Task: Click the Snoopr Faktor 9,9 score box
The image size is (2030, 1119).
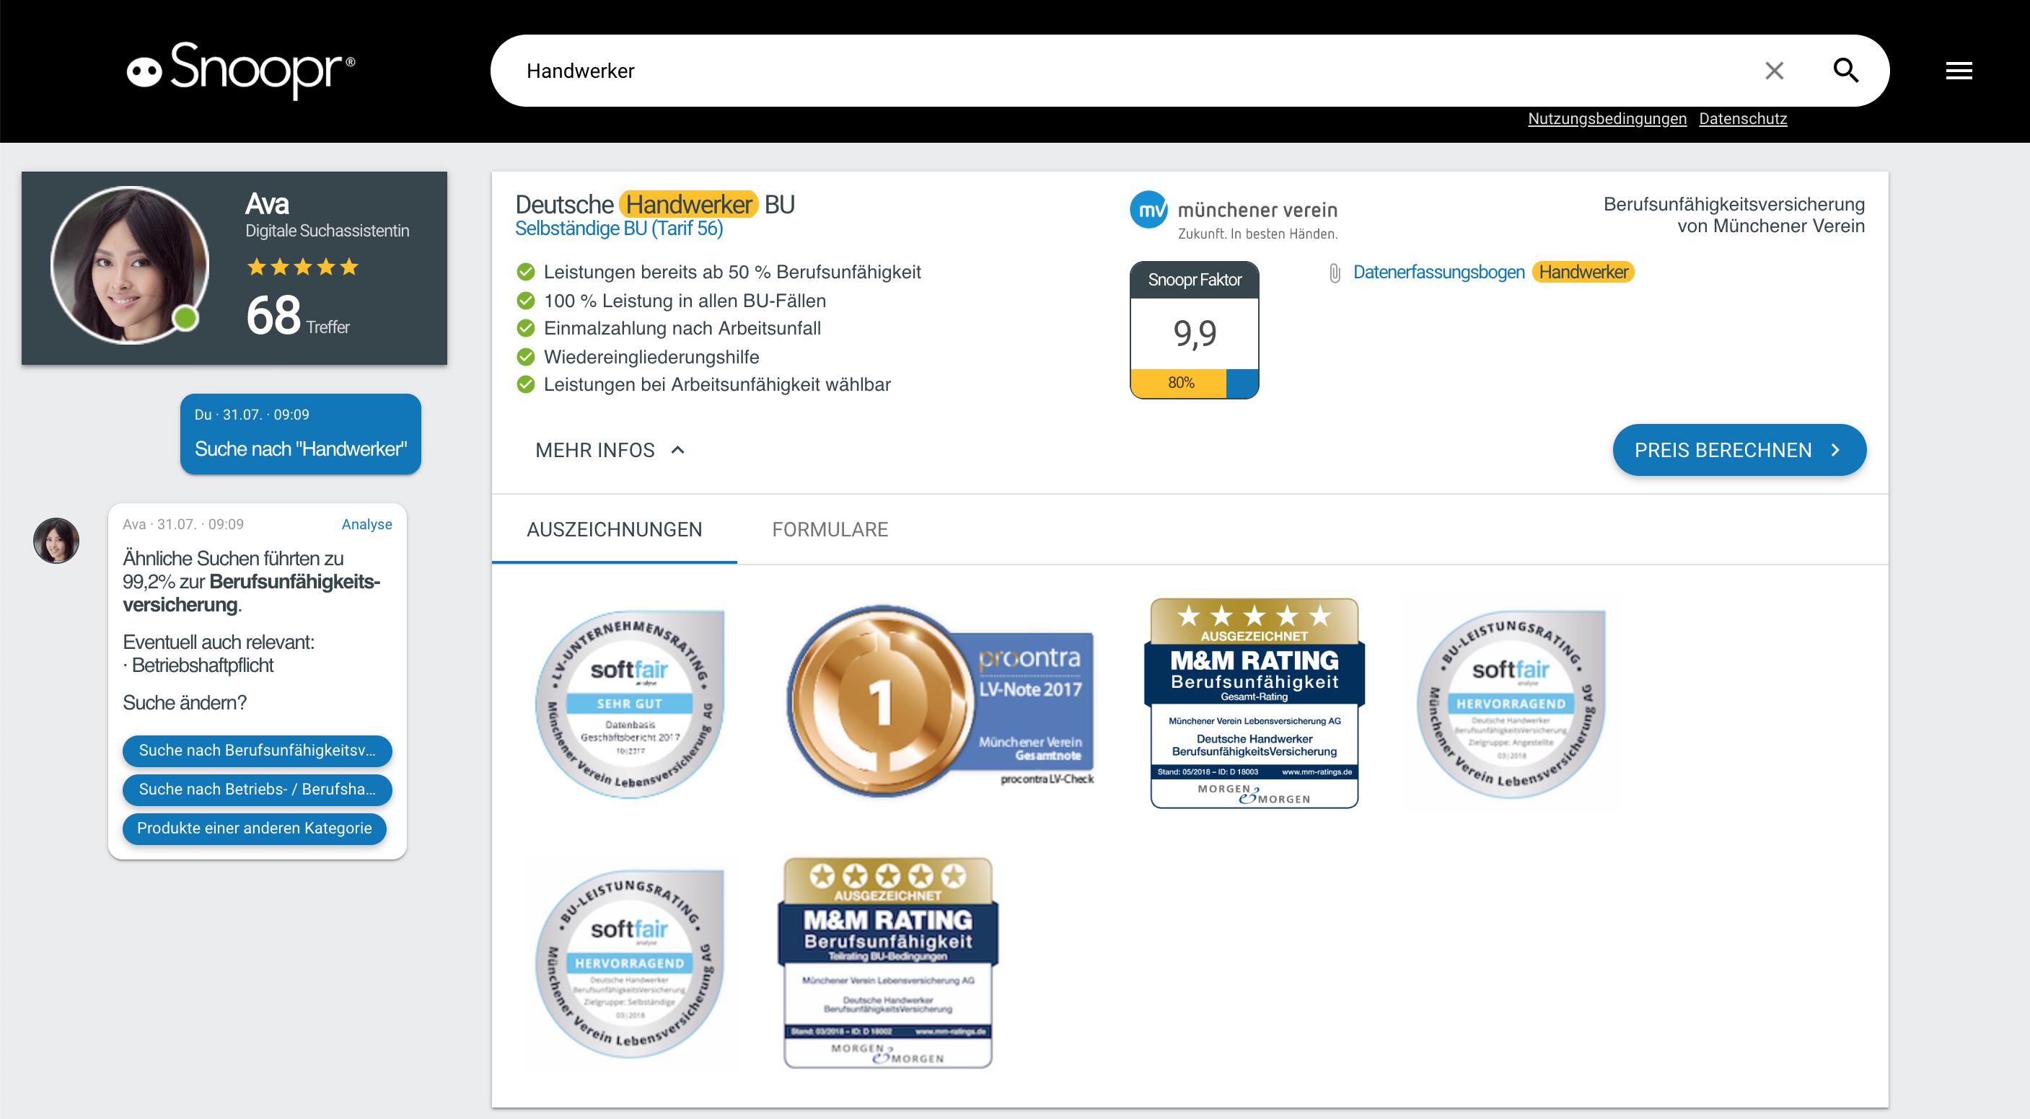Action: (1195, 329)
